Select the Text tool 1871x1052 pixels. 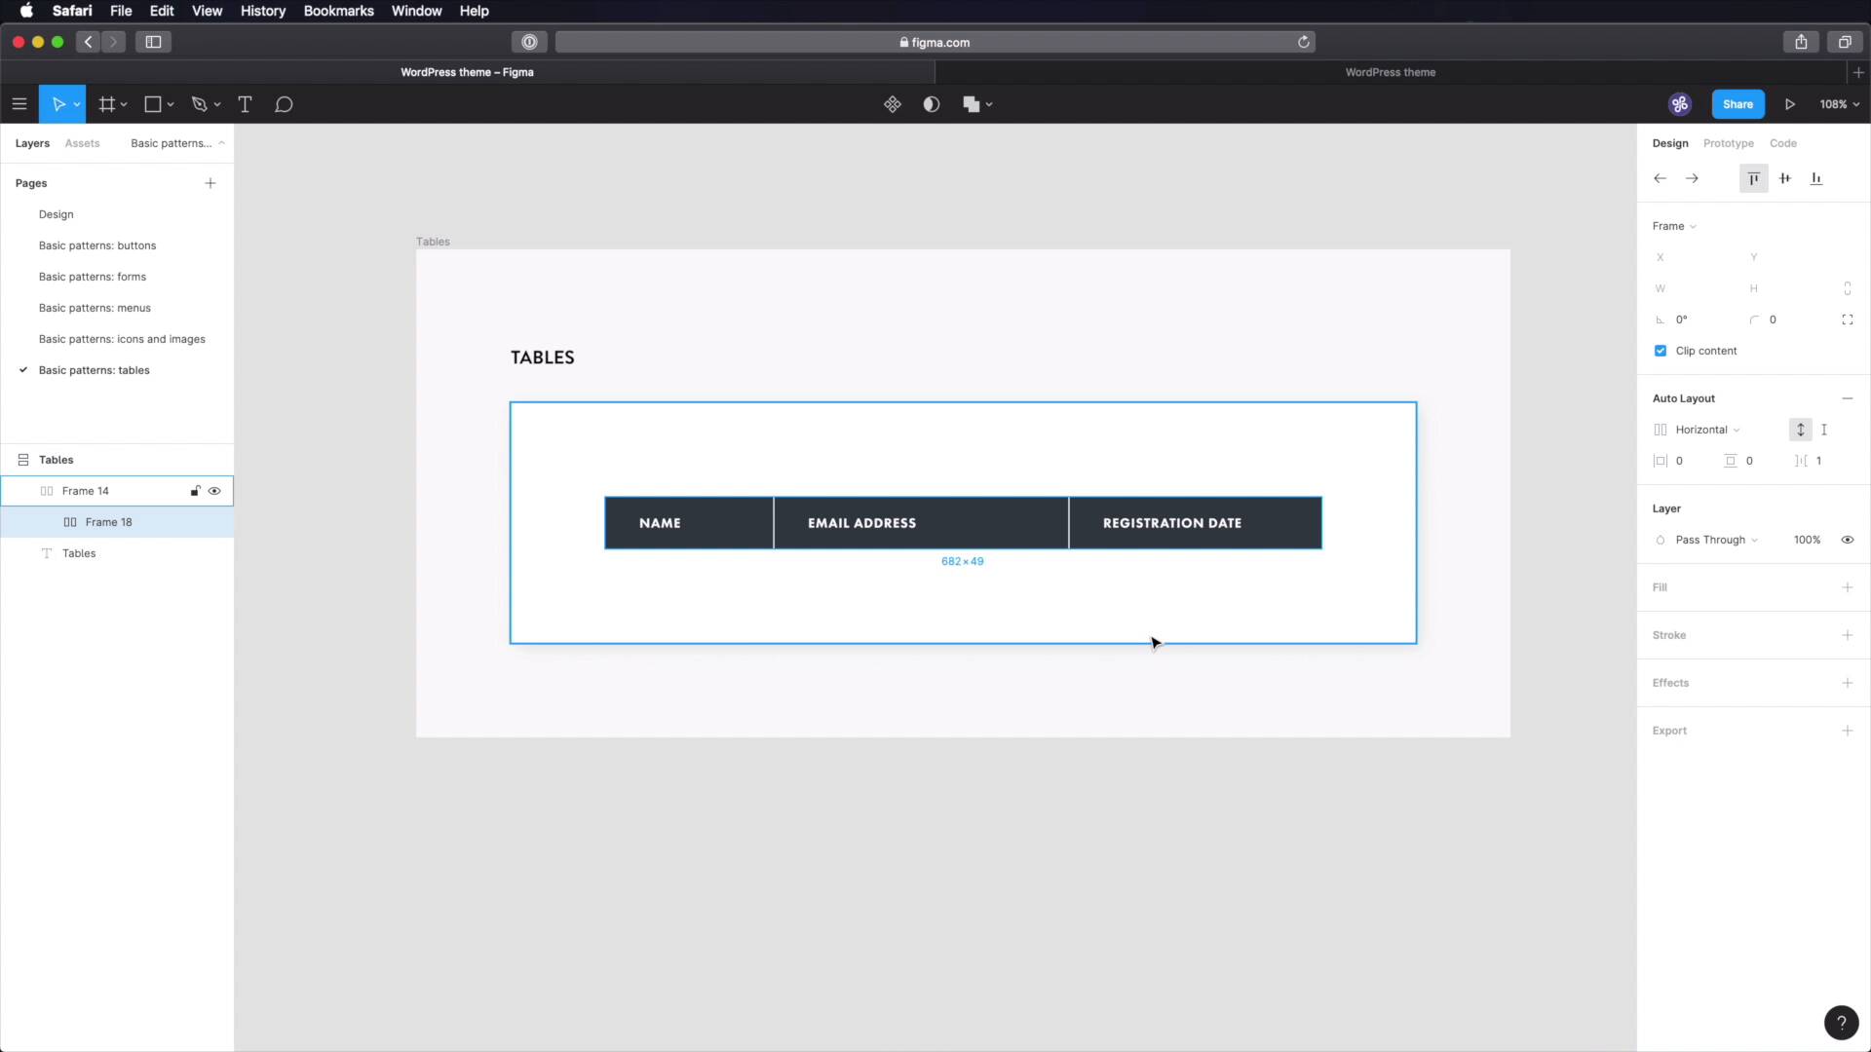(245, 104)
